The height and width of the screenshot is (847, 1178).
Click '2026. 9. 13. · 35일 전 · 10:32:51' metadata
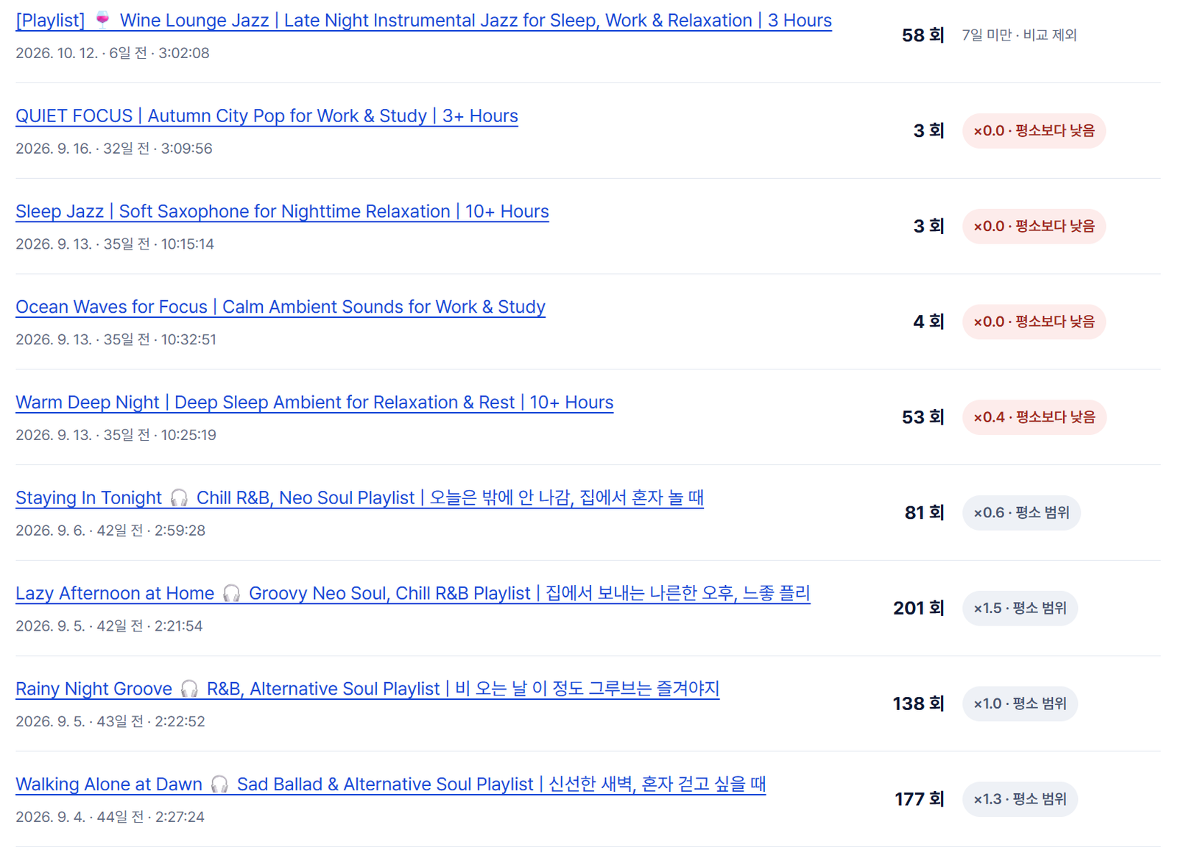[x=116, y=339]
